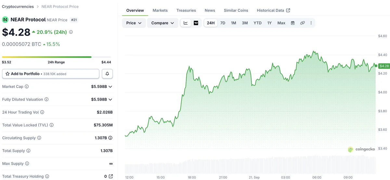Click the chain link share icon
Screen dimensions: 390x180
[303, 23]
